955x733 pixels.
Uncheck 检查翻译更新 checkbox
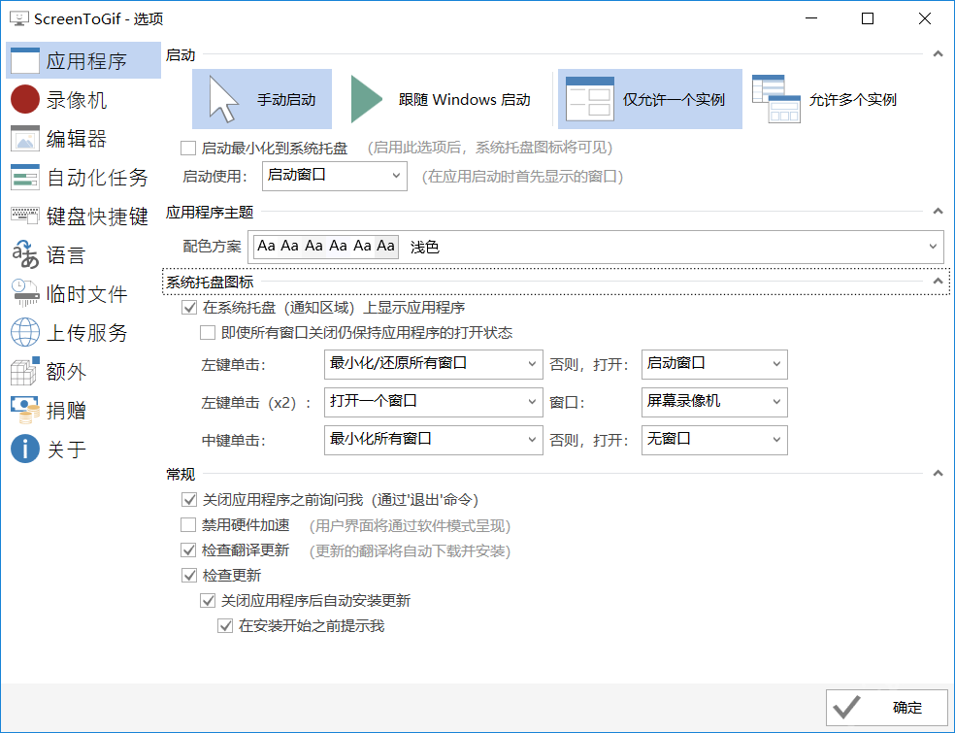(x=188, y=550)
